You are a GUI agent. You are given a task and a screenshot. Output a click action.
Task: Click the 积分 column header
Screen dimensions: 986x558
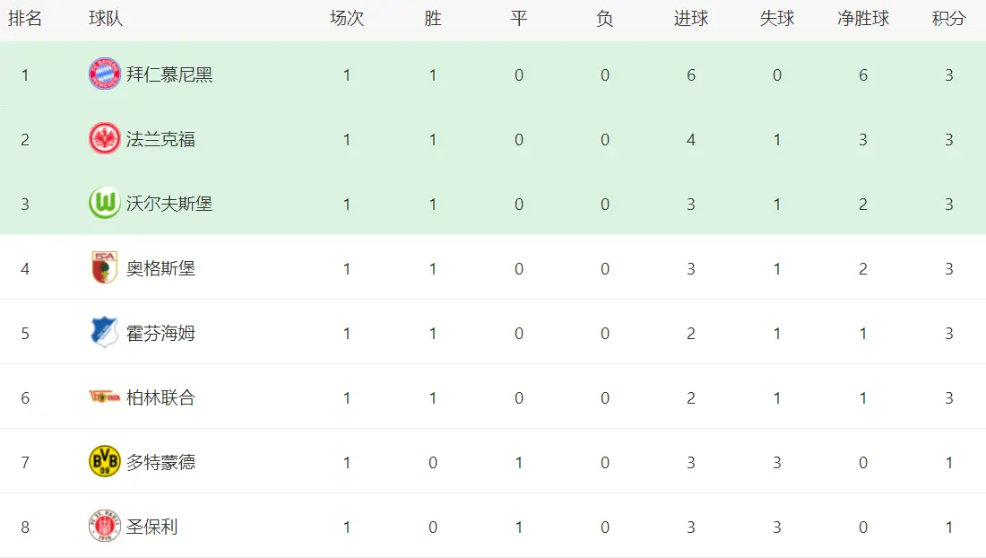(949, 19)
